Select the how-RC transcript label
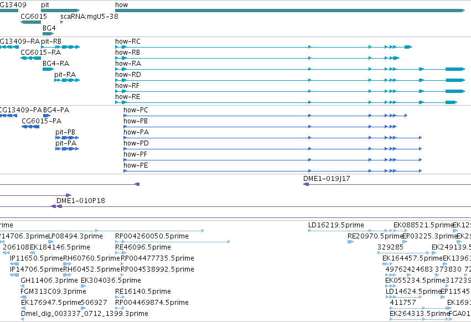The width and height of the screenshot is (471, 322). click(128, 41)
